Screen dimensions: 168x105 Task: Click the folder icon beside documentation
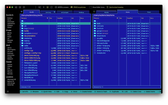pos(22,36)
